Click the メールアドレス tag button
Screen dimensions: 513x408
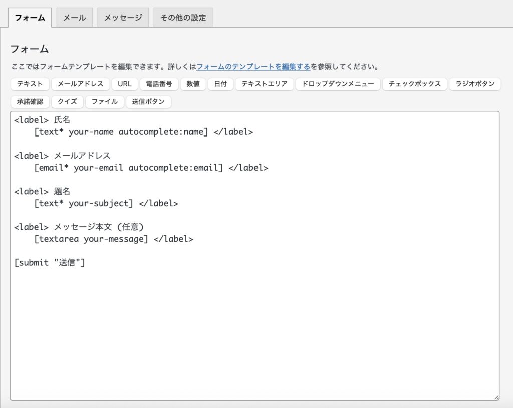click(x=81, y=84)
